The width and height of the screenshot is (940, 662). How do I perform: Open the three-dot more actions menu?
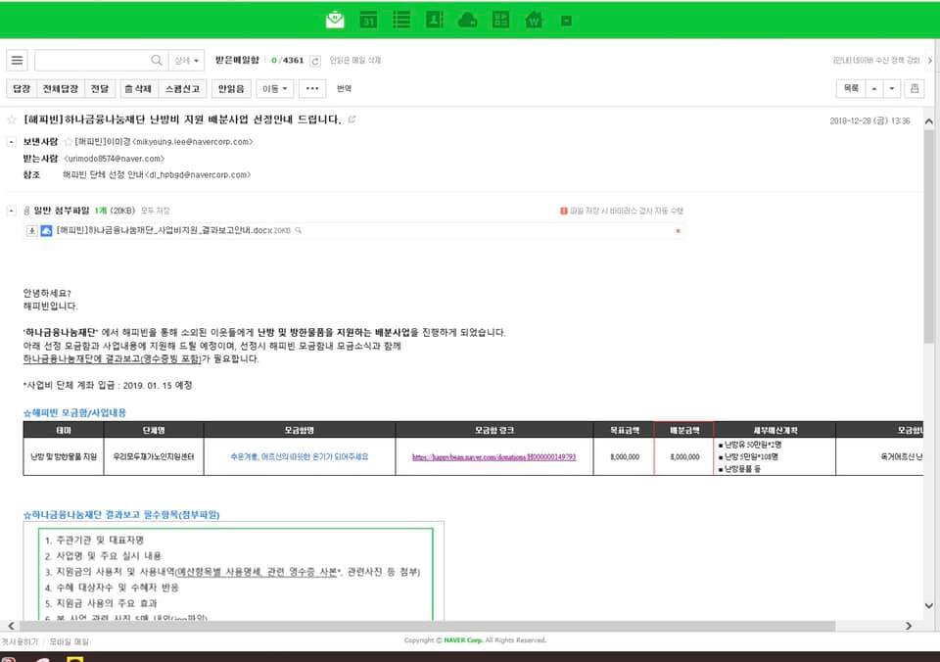(x=312, y=89)
